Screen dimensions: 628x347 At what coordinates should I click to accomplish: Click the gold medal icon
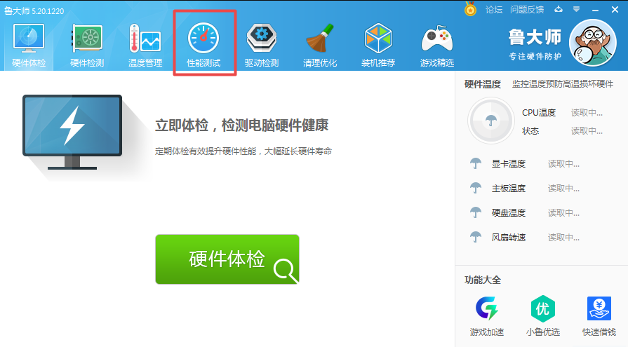pos(470,9)
